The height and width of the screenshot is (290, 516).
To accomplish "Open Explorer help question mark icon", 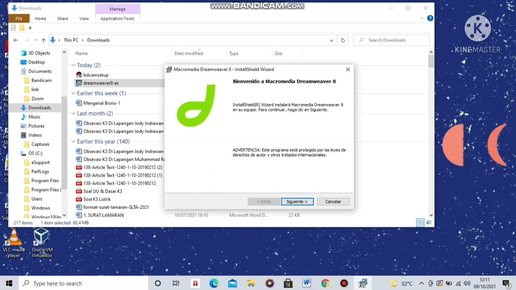I will (430, 19).
